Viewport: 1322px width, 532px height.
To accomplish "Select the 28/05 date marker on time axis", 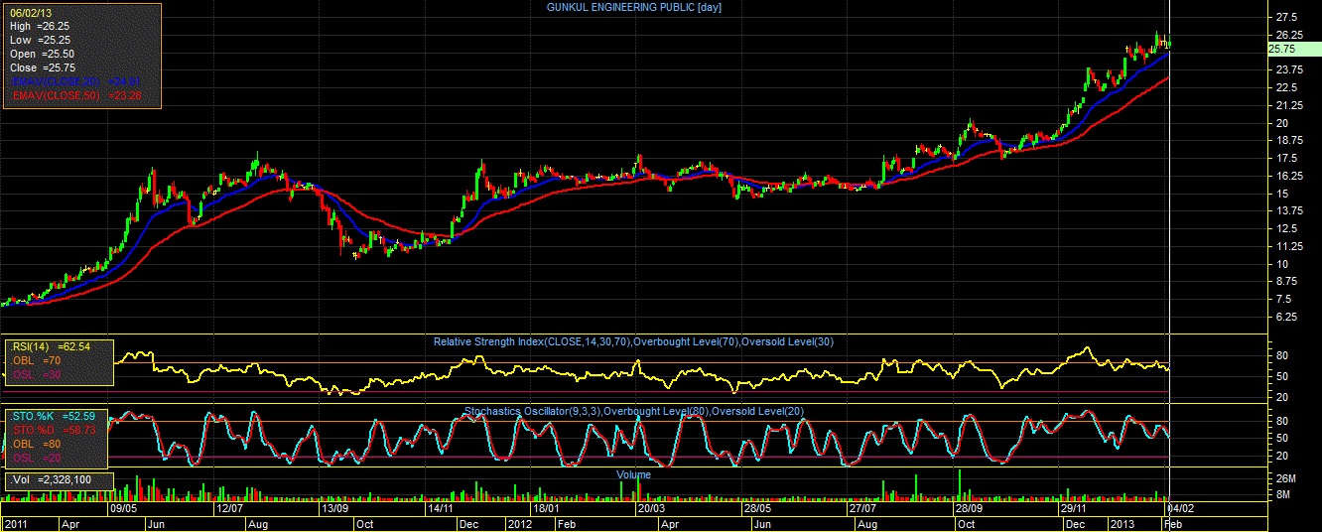I will pos(758,508).
